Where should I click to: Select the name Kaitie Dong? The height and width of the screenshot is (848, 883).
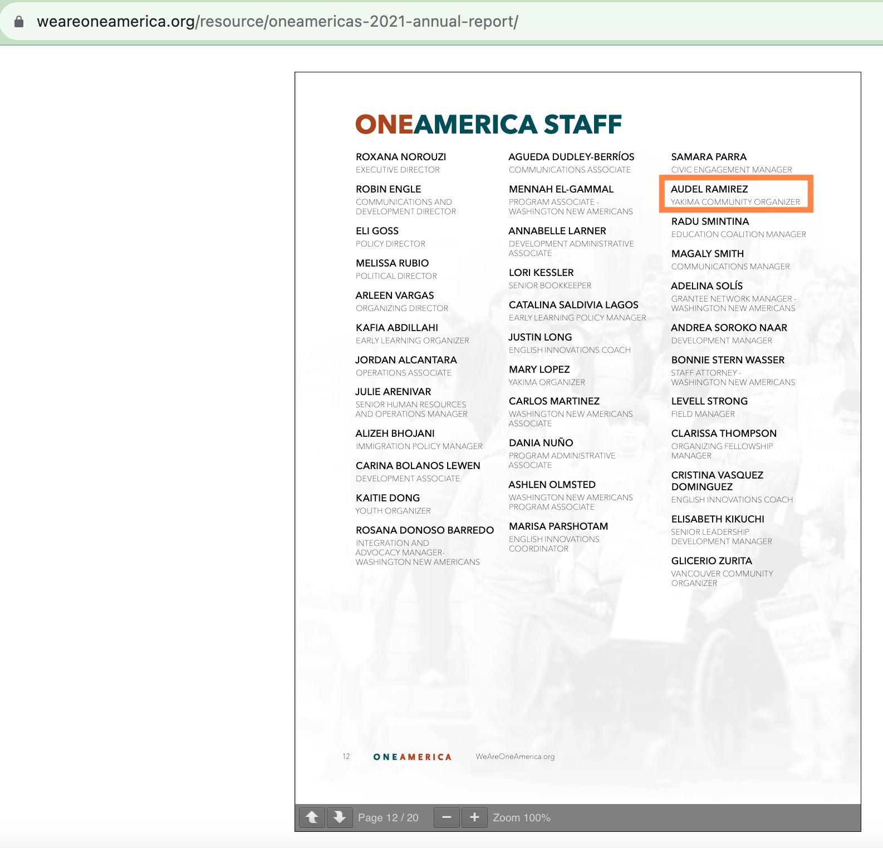point(388,498)
